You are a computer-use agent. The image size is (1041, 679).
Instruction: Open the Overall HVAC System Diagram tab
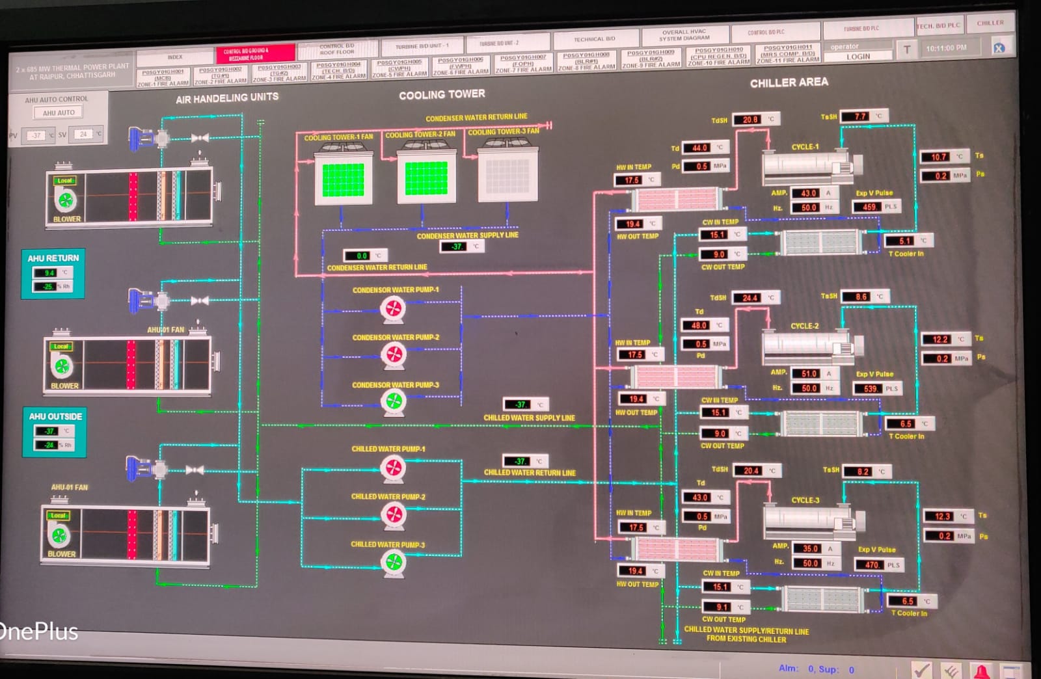click(684, 35)
